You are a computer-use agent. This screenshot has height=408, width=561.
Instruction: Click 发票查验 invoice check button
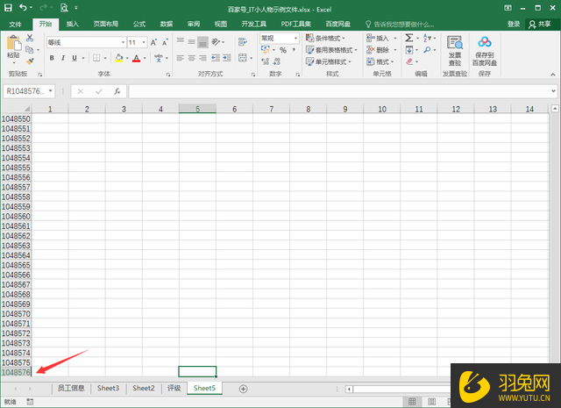point(455,51)
